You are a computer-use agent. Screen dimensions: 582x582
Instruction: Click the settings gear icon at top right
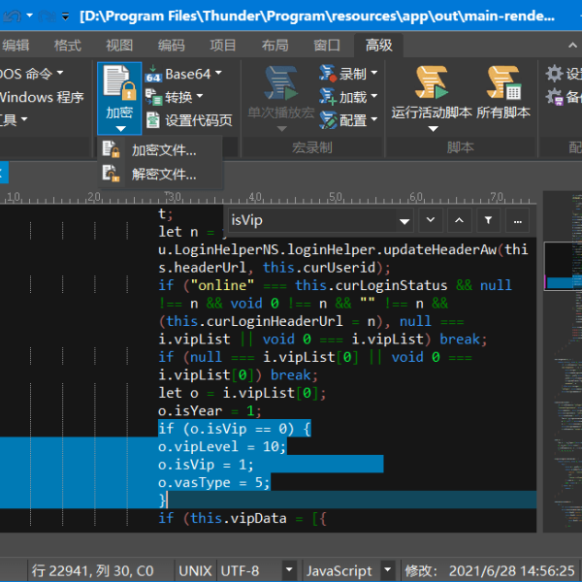click(x=555, y=74)
